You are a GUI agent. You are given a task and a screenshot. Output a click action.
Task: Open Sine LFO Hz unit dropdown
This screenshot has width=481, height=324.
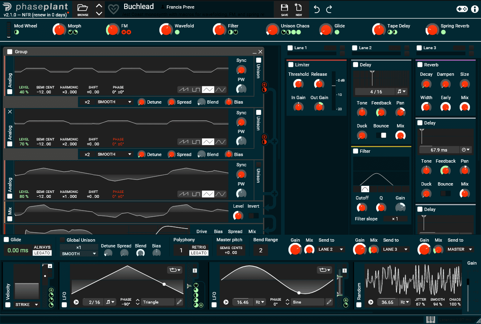pos(260,302)
